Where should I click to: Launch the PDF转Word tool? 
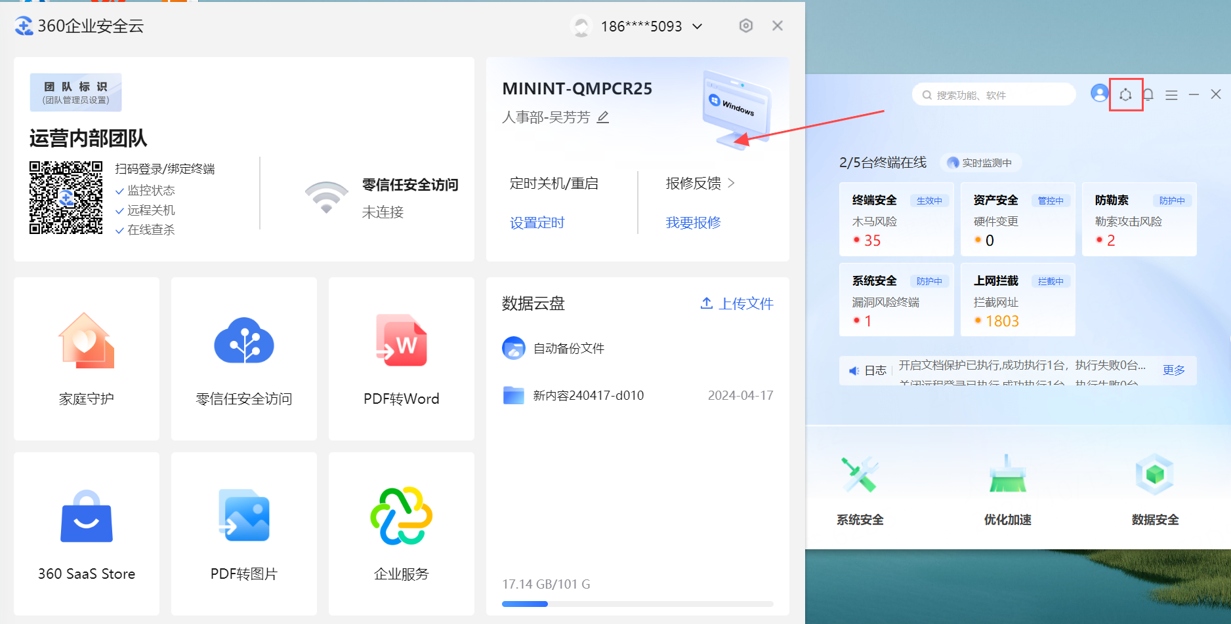[x=402, y=359]
